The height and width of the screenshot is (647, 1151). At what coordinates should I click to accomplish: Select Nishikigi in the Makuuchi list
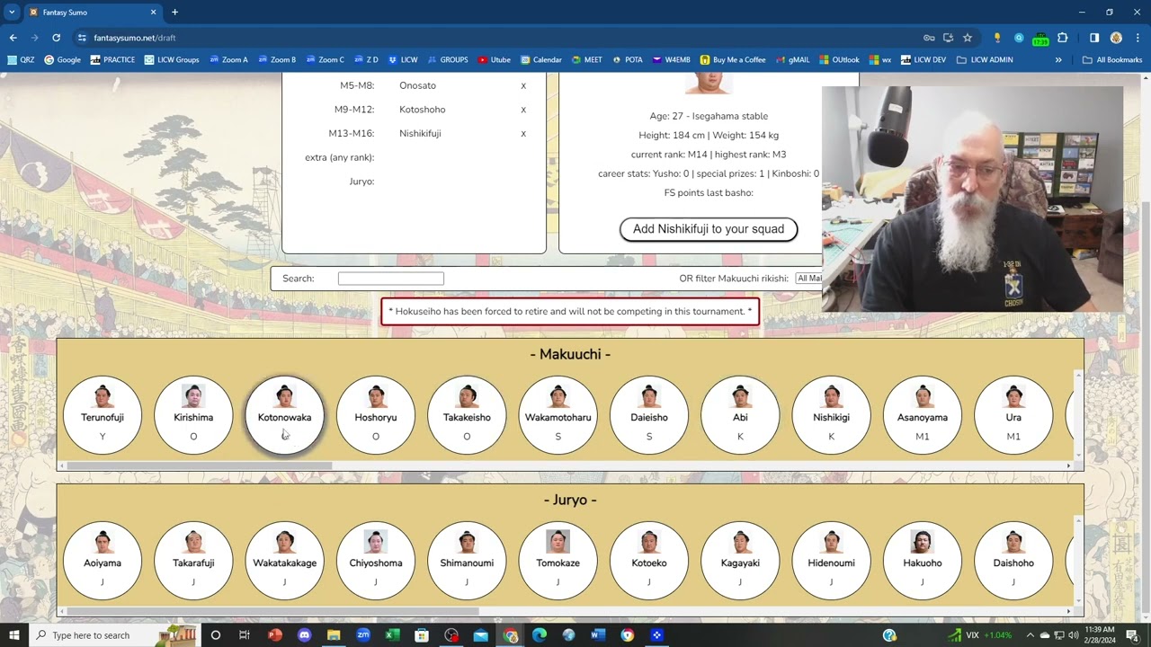point(831,414)
